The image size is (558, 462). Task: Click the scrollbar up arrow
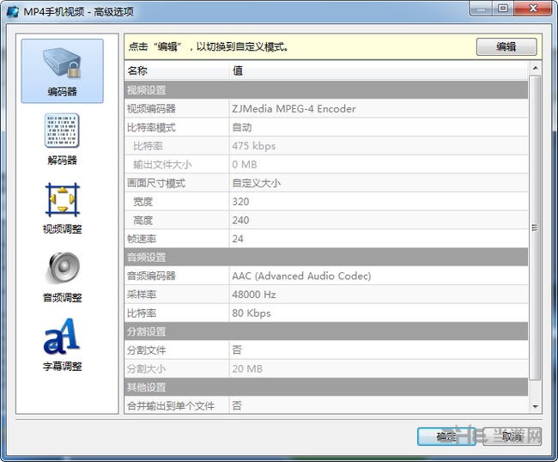[x=535, y=68]
